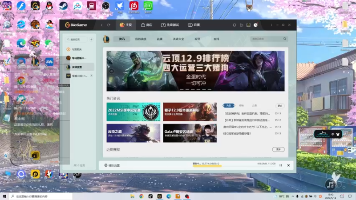Refresh the WeGame page

point(109,25)
